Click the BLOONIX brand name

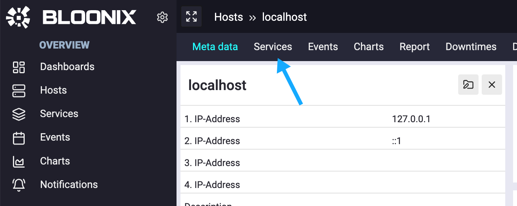click(x=89, y=17)
